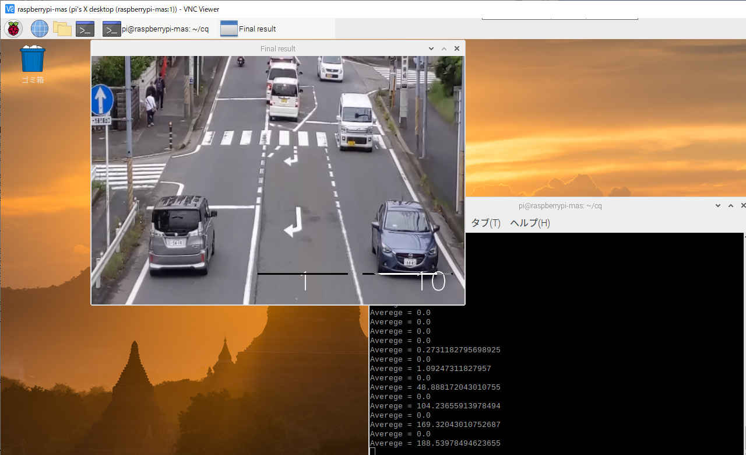
Task: Click the VNC Viewer logo in title bar
Action: click(9, 9)
